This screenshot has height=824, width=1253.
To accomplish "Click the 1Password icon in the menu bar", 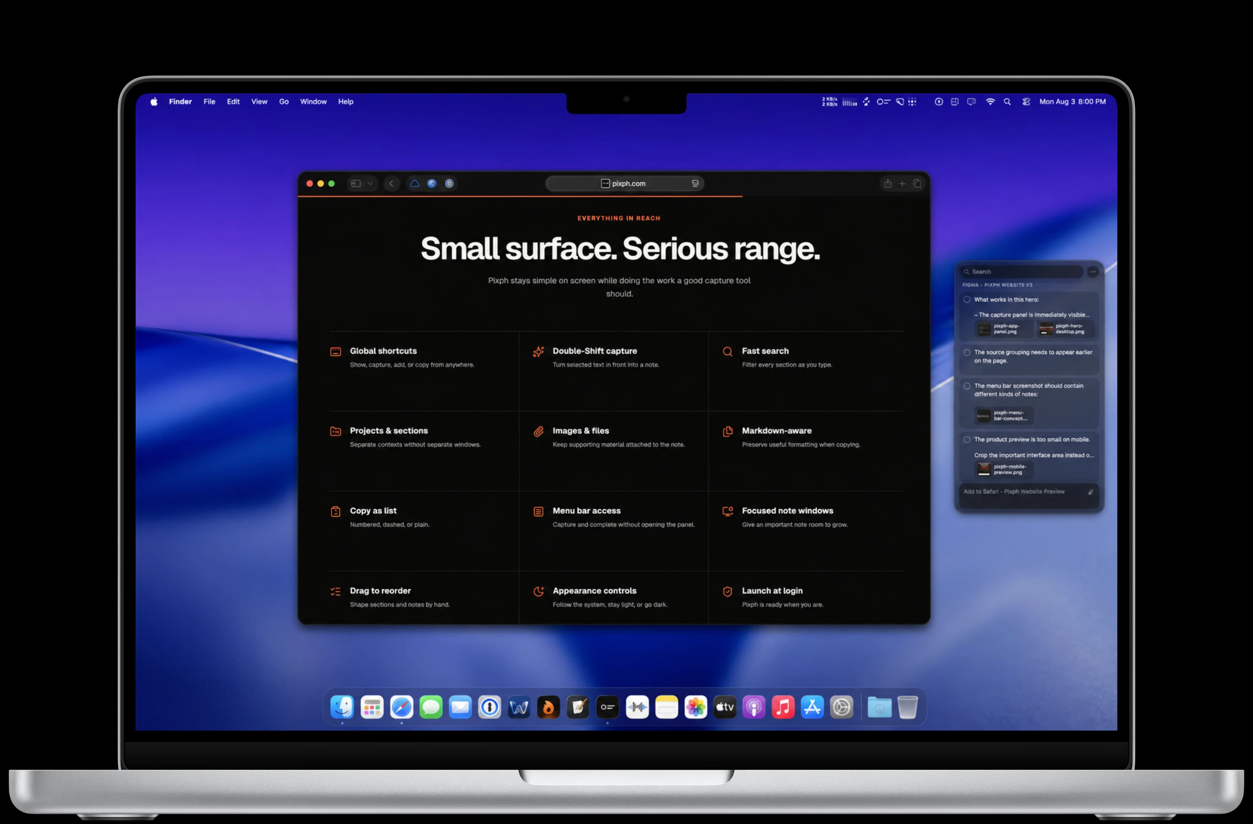I will pyautogui.click(x=938, y=101).
